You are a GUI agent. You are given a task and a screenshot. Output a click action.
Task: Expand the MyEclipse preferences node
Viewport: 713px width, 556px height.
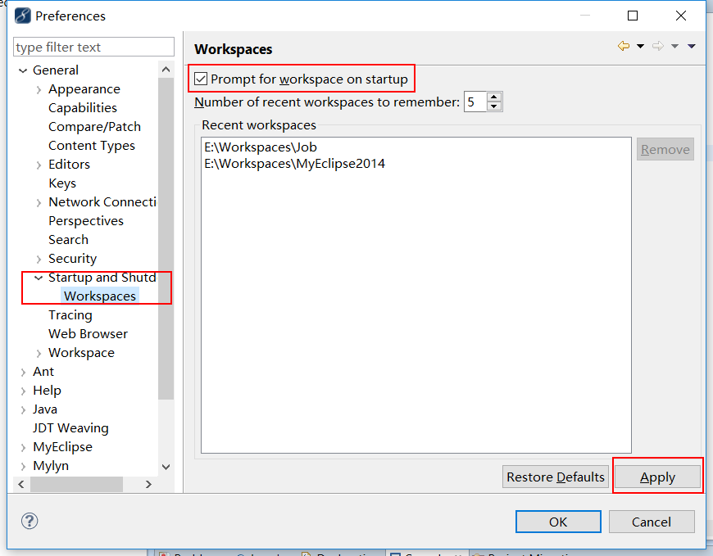pos(23,447)
